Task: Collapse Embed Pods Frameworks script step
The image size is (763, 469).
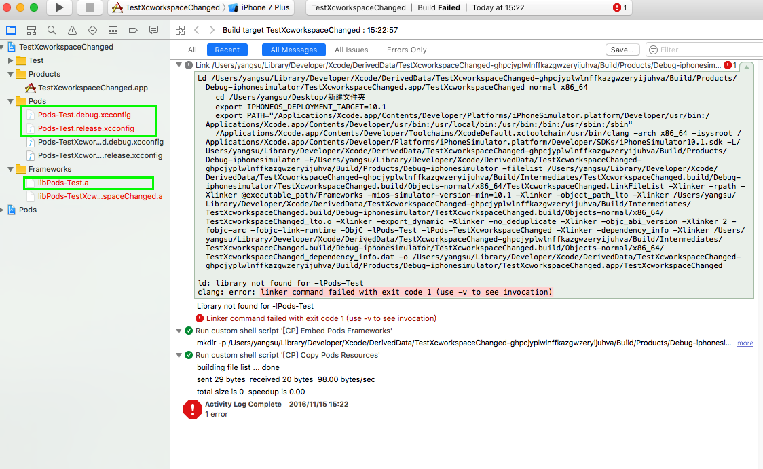Action: pos(179,331)
